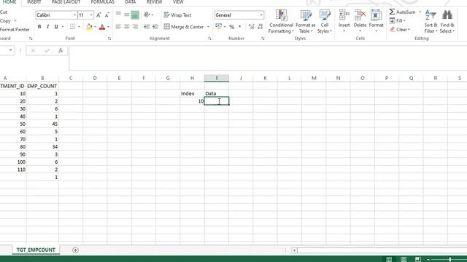Open Alignment dialog launcher

tap(209, 39)
